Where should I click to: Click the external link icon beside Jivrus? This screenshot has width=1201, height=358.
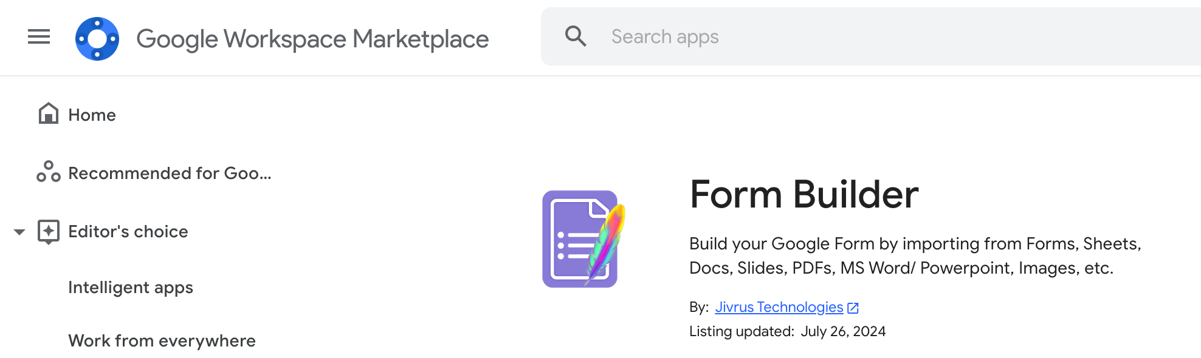pyautogui.click(x=853, y=308)
